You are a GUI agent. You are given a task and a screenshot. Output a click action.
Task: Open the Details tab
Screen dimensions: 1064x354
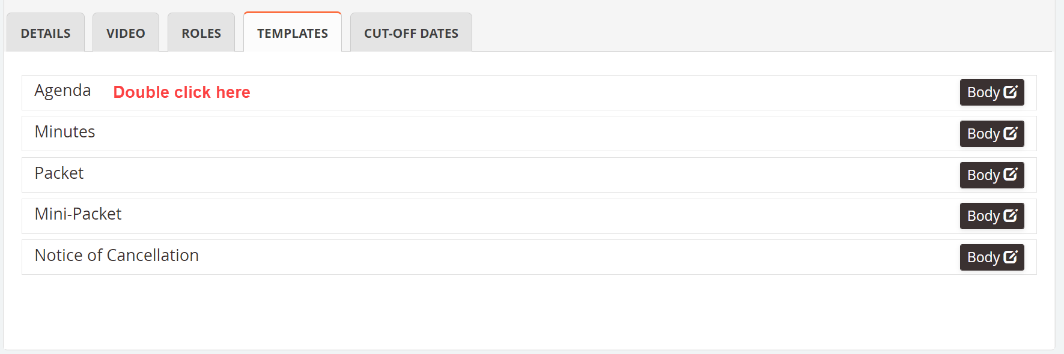tap(46, 34)
